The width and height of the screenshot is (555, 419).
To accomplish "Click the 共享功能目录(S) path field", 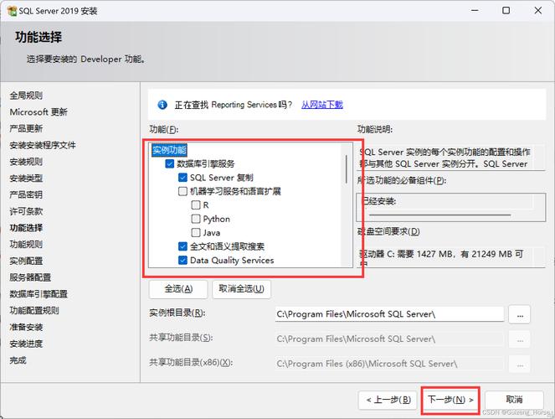I will [x=389, y=339].
